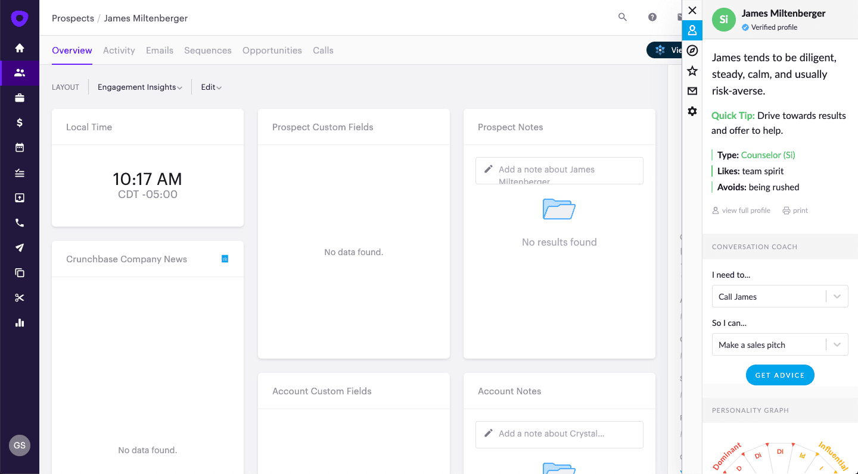Open Crystal settings gear icon
858x474 pixels.
pos(692,111)
